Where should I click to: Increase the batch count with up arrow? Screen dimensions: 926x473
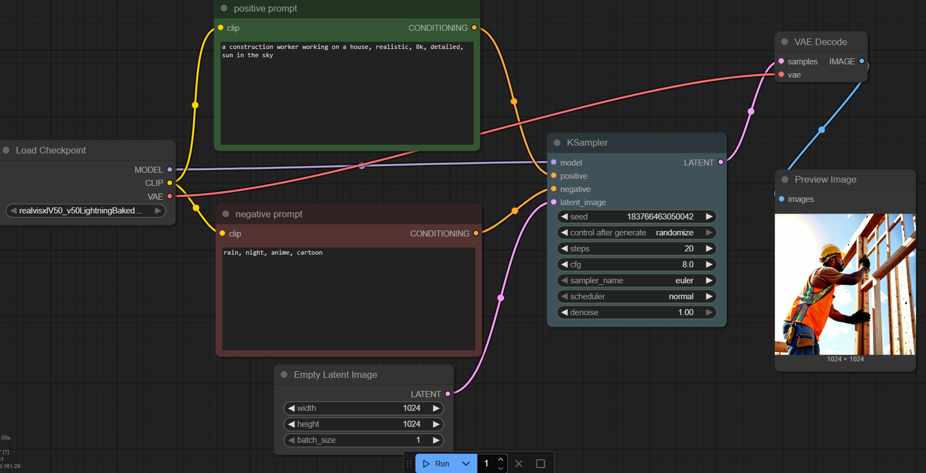tap(500, 460)
